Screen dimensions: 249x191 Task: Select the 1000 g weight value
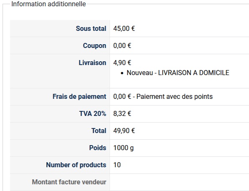pos(123,148)
